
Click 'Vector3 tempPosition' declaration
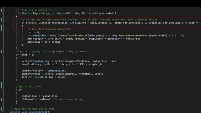(x=36, y=61)
